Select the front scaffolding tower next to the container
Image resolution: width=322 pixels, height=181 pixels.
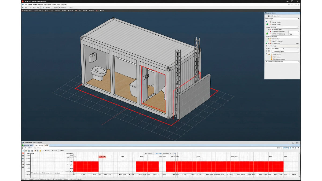177,83
